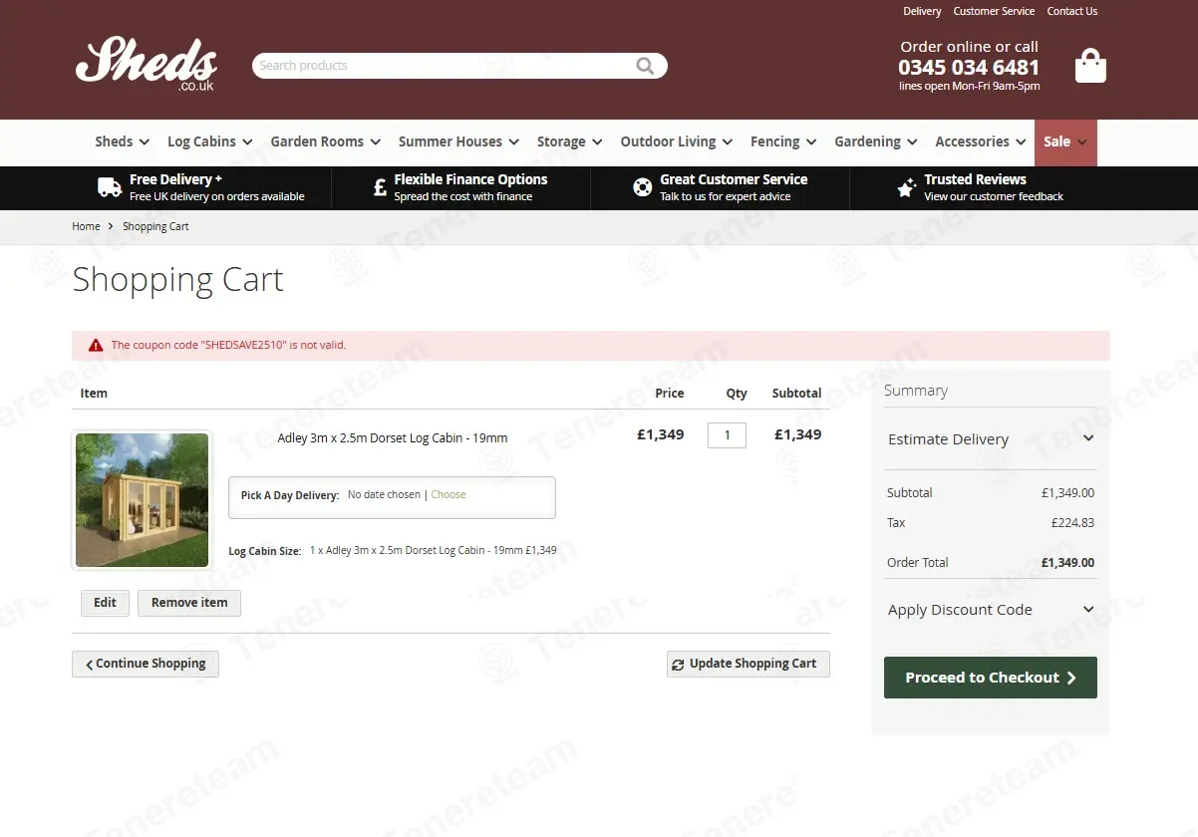Expand Apply Discount Code section
Image resolution: width=1198 pixels, height=837 pixels.
990,610
